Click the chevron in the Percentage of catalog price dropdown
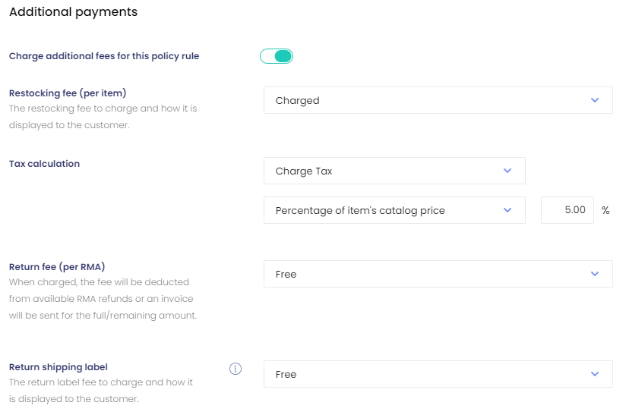Image resolution: width=626 pixels, height=418 pixels. click(507, 210)
